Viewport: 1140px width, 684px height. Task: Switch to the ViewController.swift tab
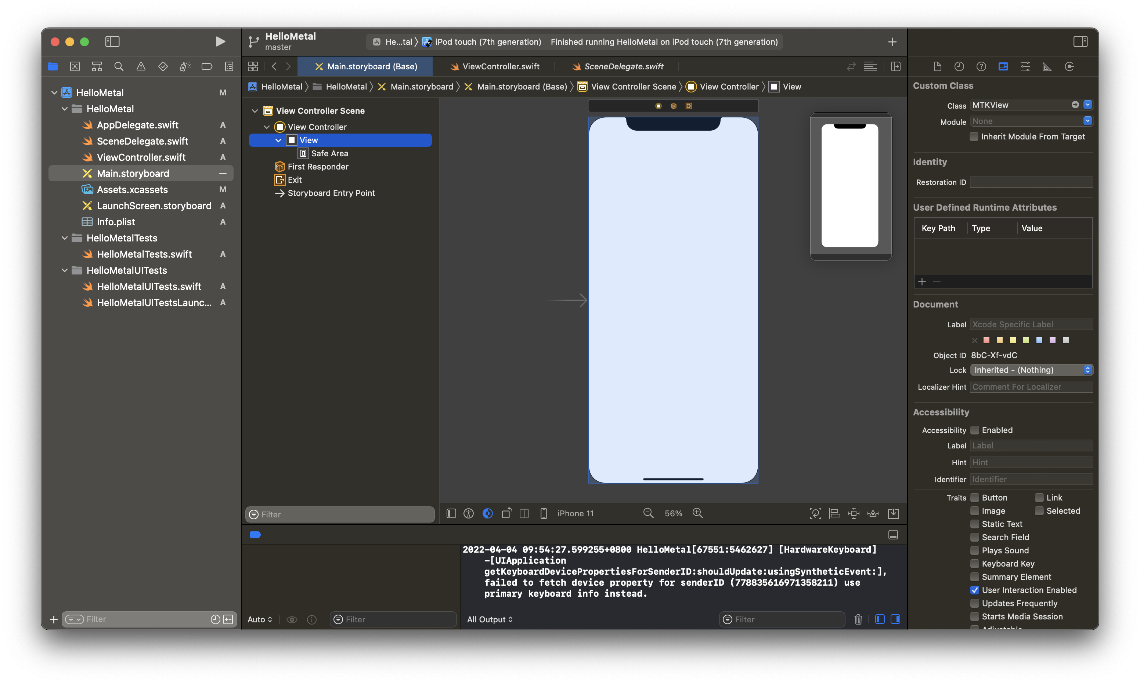(x=495, y=67)
